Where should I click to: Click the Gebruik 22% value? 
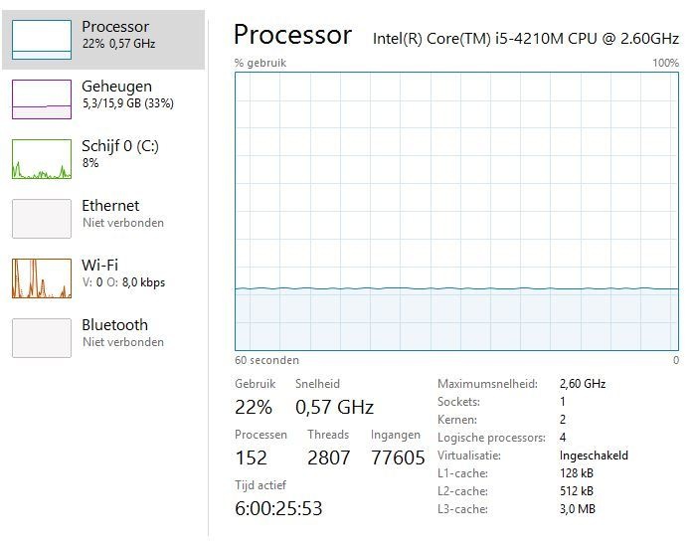254,407
